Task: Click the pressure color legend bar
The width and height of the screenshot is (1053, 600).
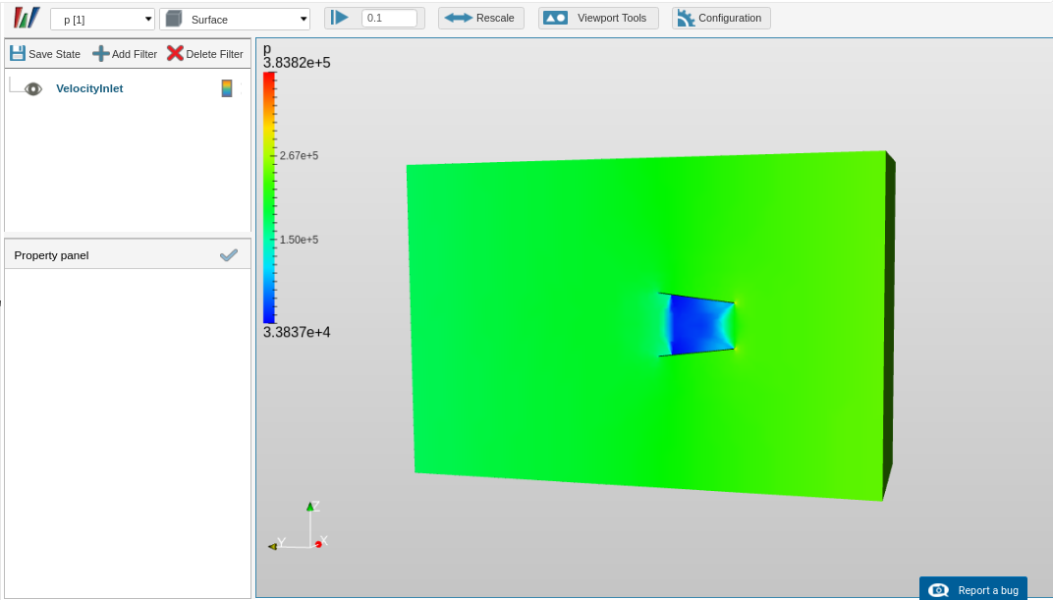Action: tap(269, 198)
